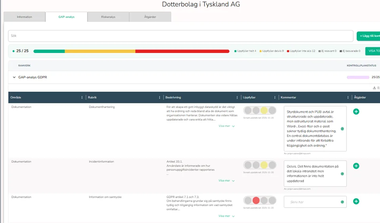Click the Uppfyller inte alls 12 legend entry

click(301, 51)
